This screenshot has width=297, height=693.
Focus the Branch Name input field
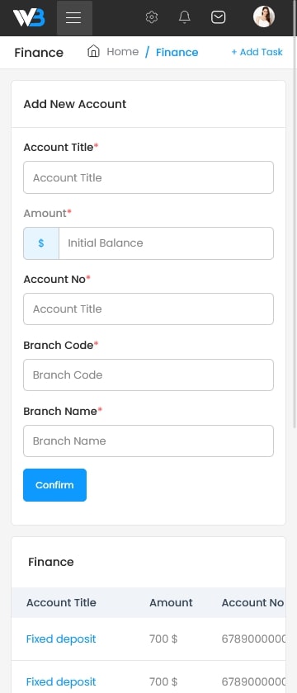click(148, 441)
